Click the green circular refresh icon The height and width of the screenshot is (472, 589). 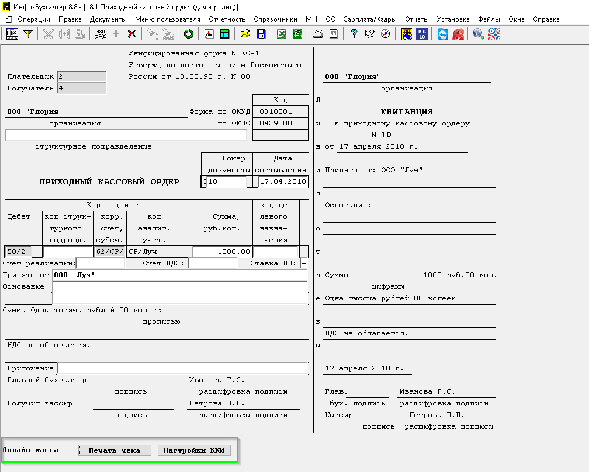189,34
